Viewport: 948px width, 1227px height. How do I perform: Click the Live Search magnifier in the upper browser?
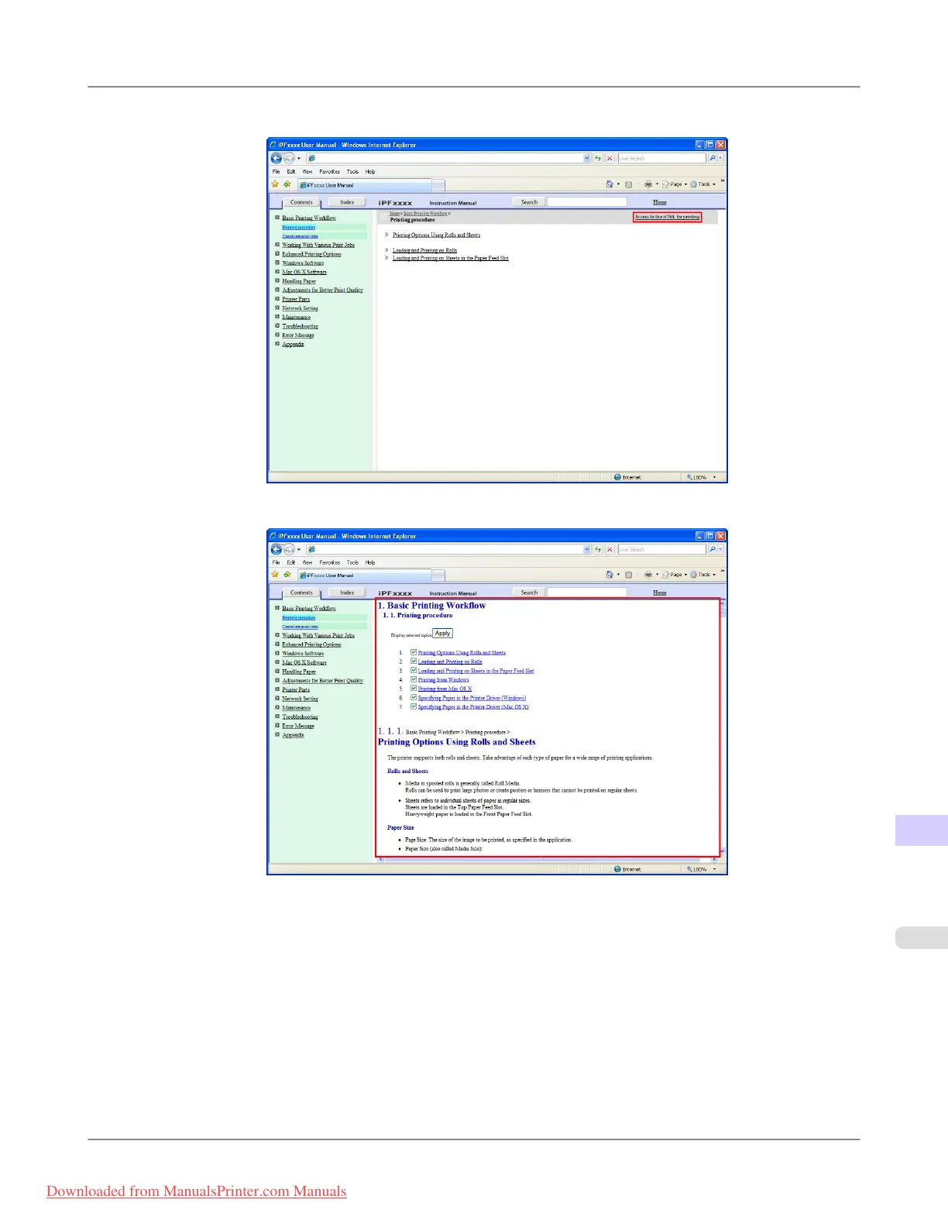pyautogui.click(x=713, y=158)
